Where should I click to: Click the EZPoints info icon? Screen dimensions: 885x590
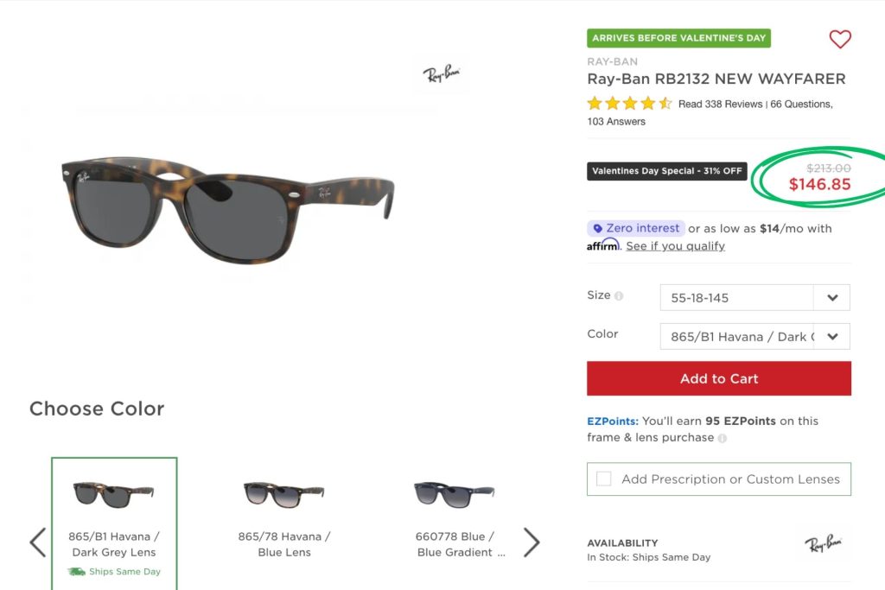pyautogui.click(x=722, y=438)
